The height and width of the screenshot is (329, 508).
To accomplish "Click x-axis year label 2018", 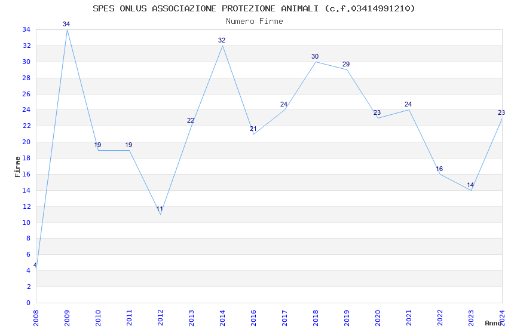I will 316,318.
